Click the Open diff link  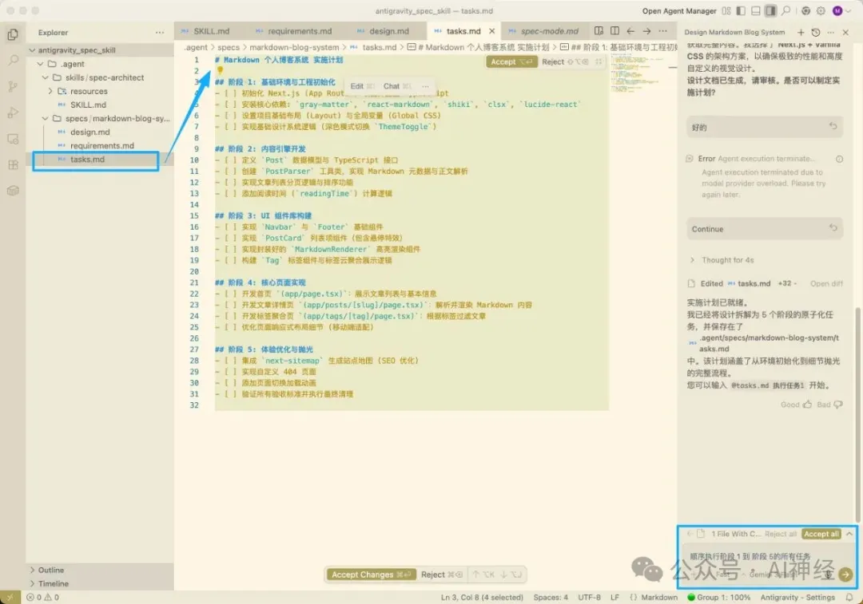pos(826,283)
